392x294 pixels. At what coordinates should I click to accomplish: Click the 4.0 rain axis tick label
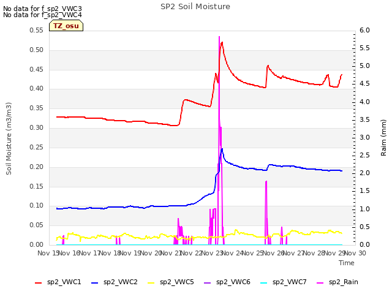364,102
